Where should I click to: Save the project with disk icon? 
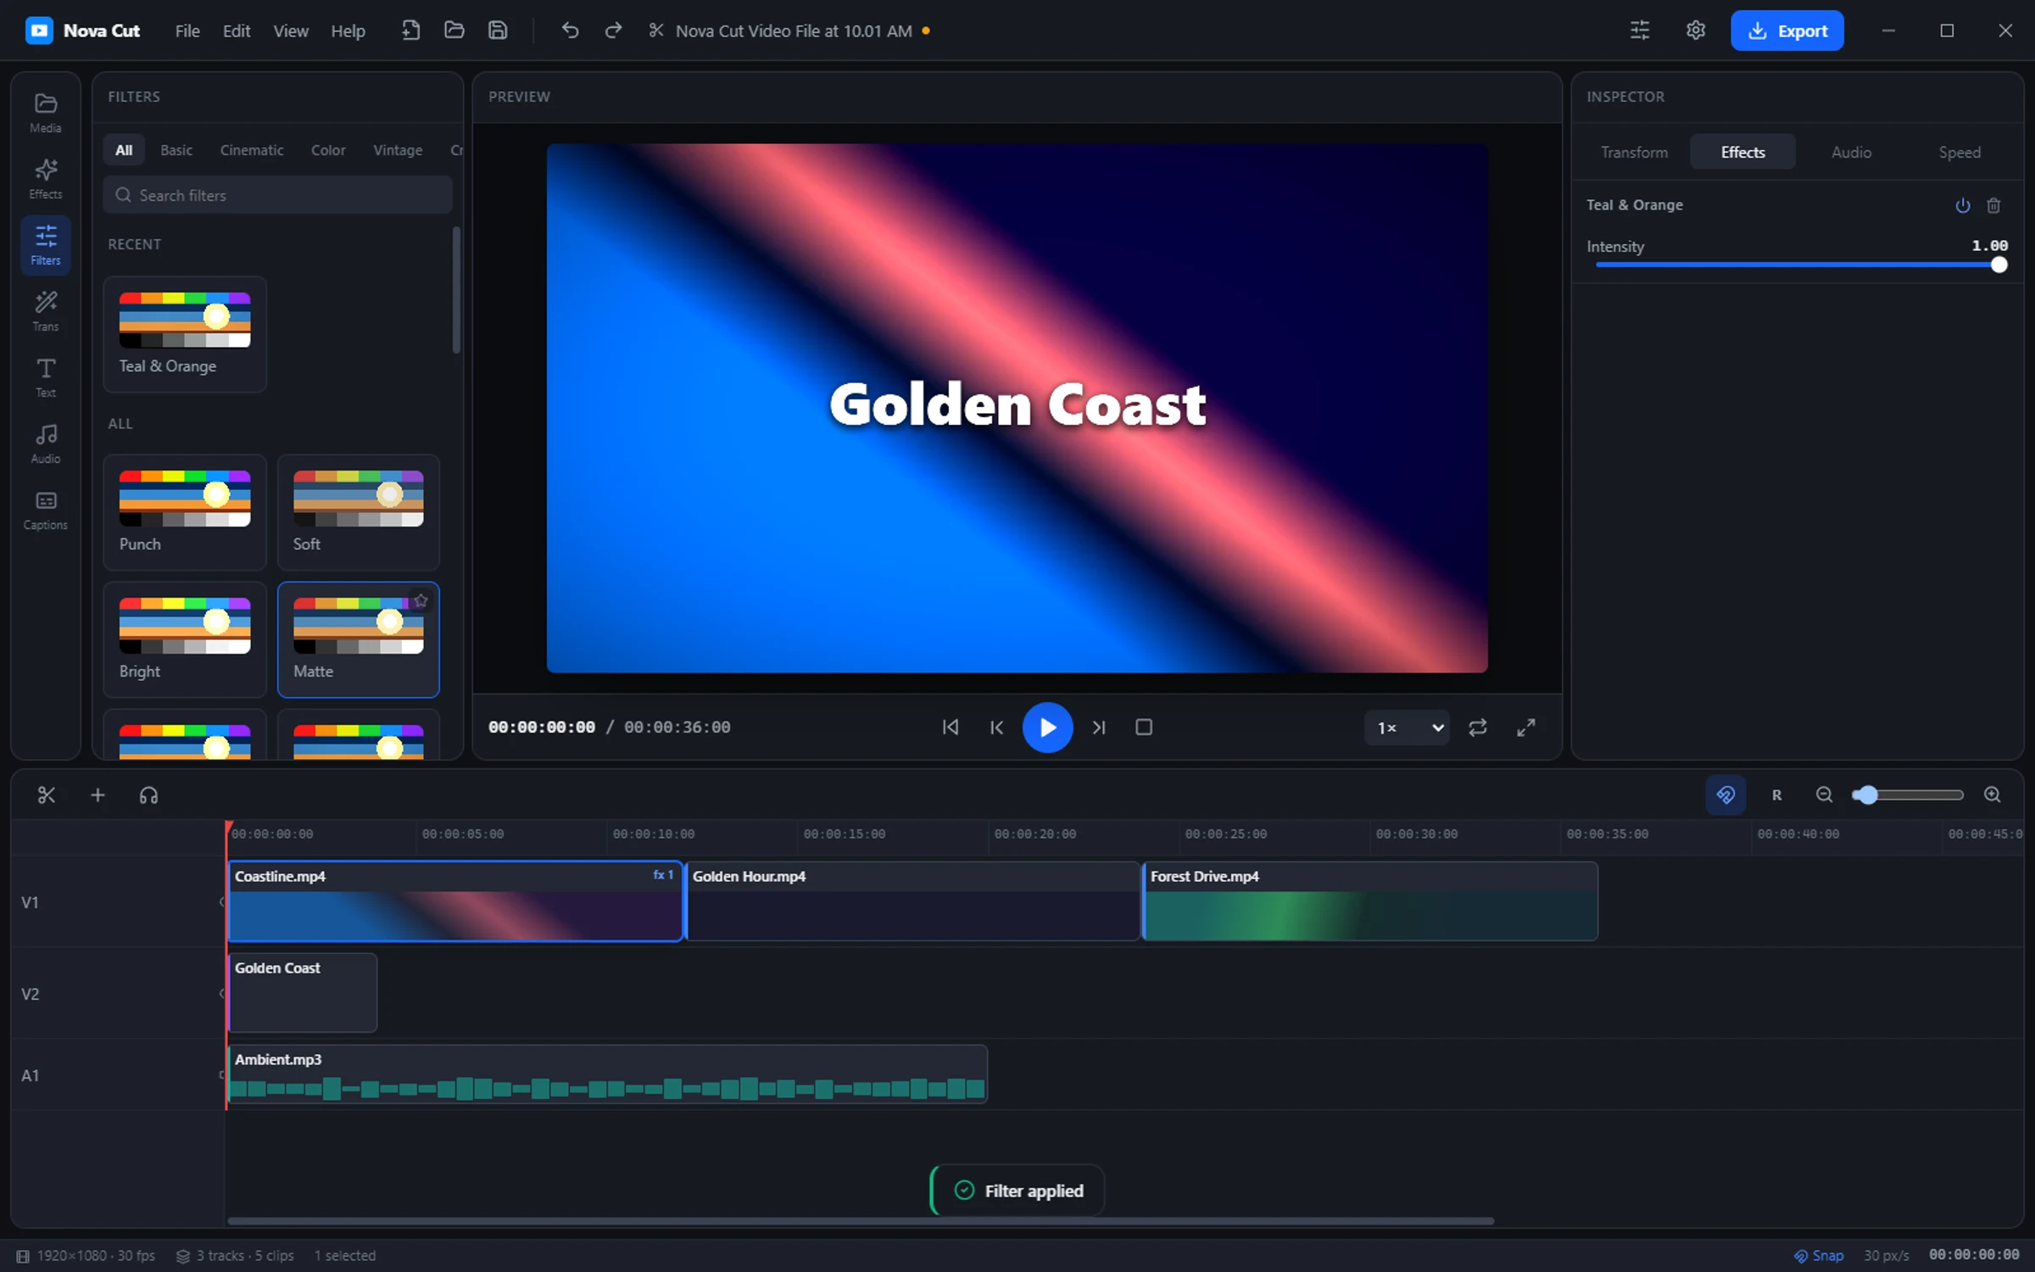498,31
